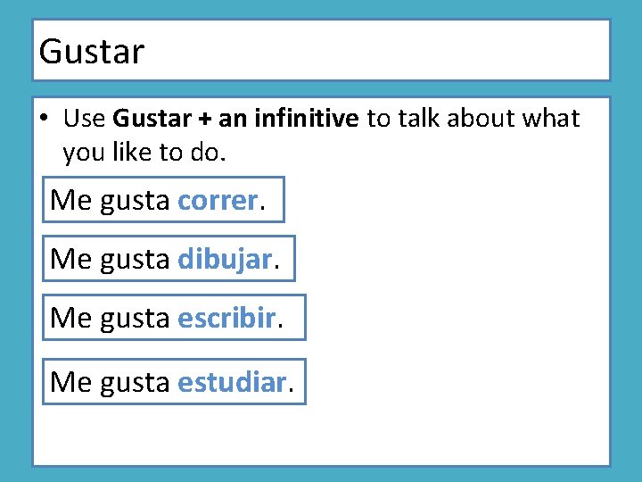The width and height of the screenshot is (642, 482).
Task: Click the 'Gustar' slide title text
Action: [x=91, y=52]
